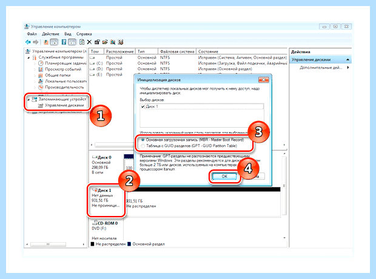Toggle the Диск 1 checkbox

coord(143,107)
